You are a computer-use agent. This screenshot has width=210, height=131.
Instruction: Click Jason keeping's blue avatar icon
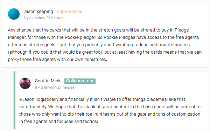[x=14, y=14]
